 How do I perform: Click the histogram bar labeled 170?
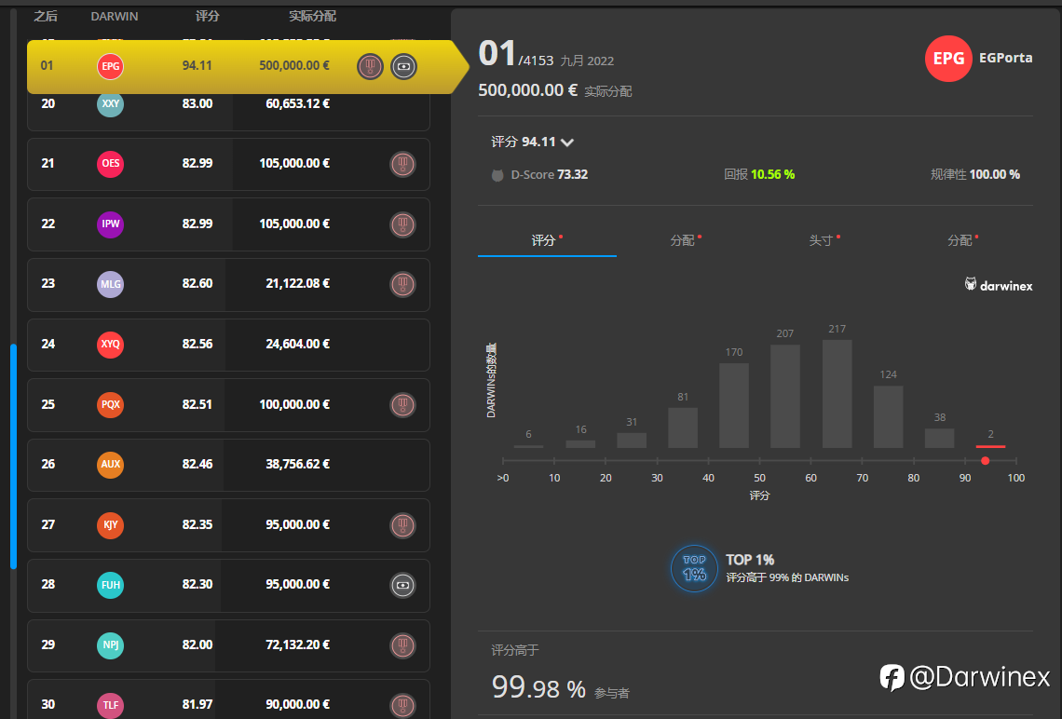pos(734,405)
